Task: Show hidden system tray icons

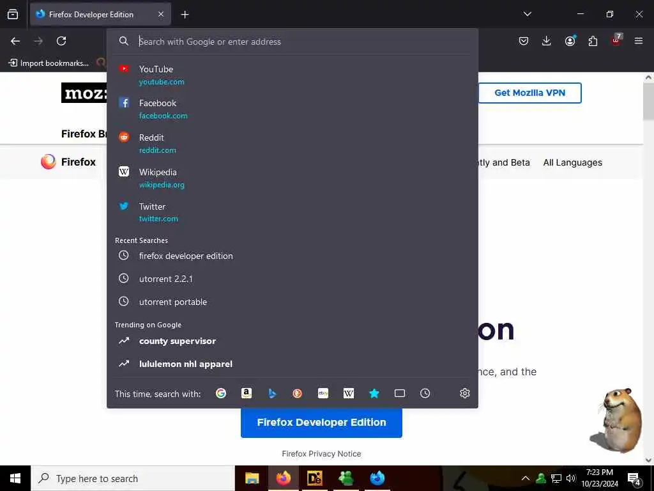Action: [x=526, y=478]
